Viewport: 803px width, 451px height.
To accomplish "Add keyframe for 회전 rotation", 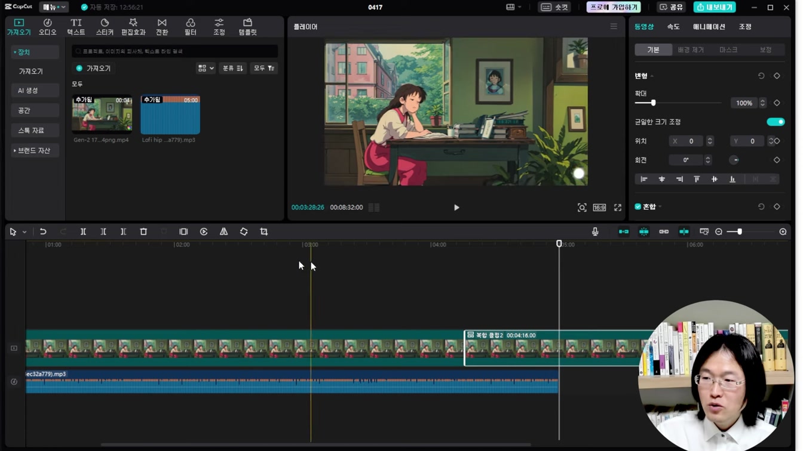I will (777, 160).
